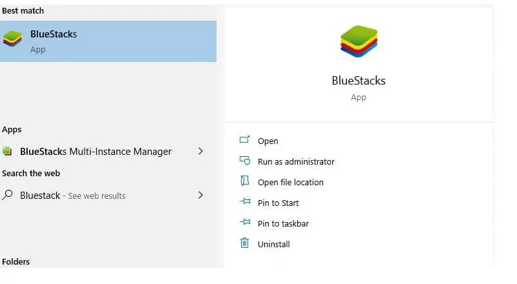517x284 pixels.
Task: Click the BlueStacks icon in Best match
Action: click(12, 39)
